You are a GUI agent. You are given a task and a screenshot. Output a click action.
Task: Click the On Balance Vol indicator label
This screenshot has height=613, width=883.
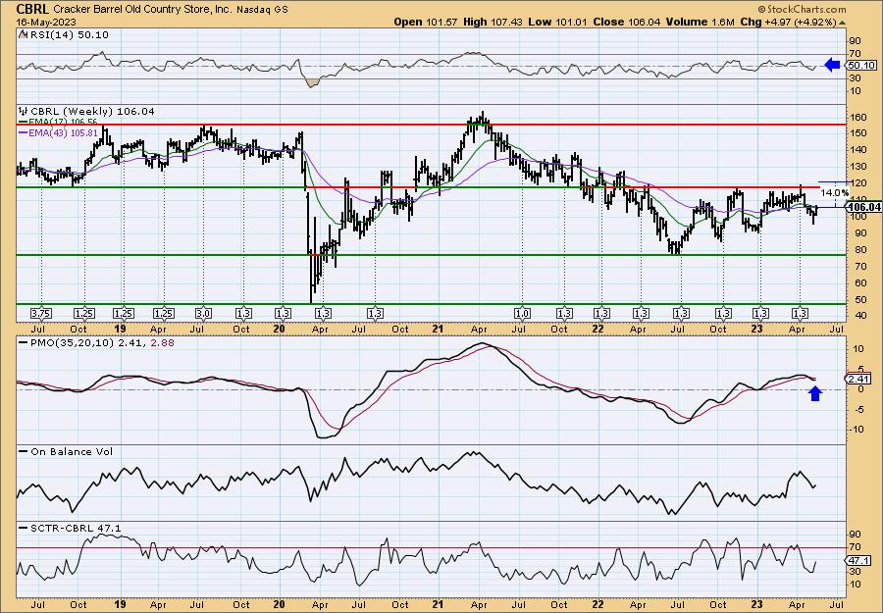(72, 451)
